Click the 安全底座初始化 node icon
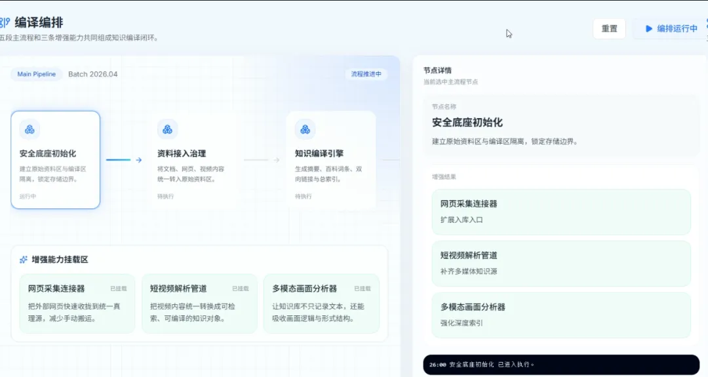Screen dimensions: 708x377 coord(29,130)
